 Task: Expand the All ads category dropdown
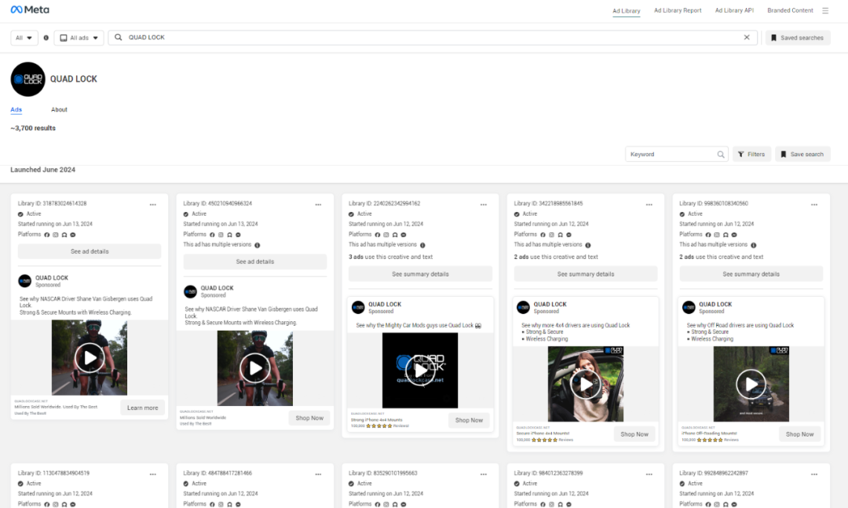click(79, 38)
